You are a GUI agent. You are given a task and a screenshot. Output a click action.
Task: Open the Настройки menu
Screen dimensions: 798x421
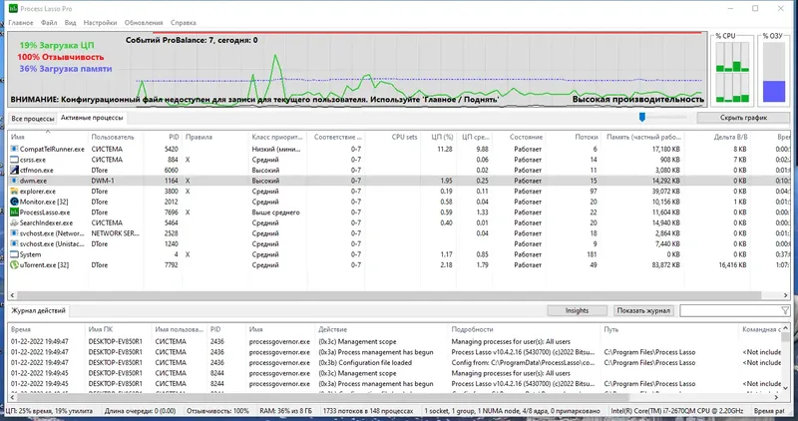click(x=101, y=22)
